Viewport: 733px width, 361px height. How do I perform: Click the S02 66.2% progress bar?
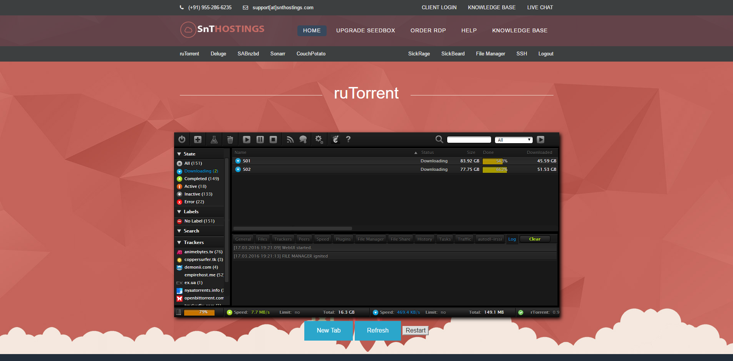pyautogui.click(x=495, y=169)
